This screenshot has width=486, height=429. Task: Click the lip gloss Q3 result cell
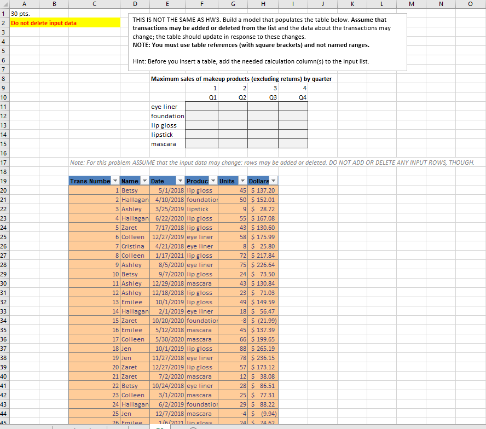[x=263, y=125]
